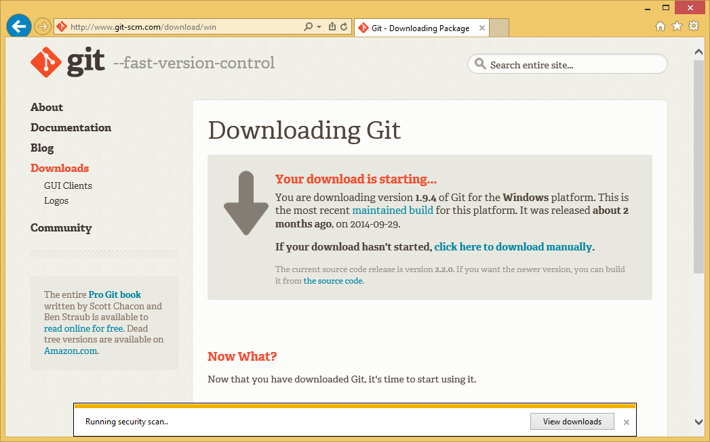Click here to download manually link
This screenshot has width=710, height=442.
[x=513, y=247]
